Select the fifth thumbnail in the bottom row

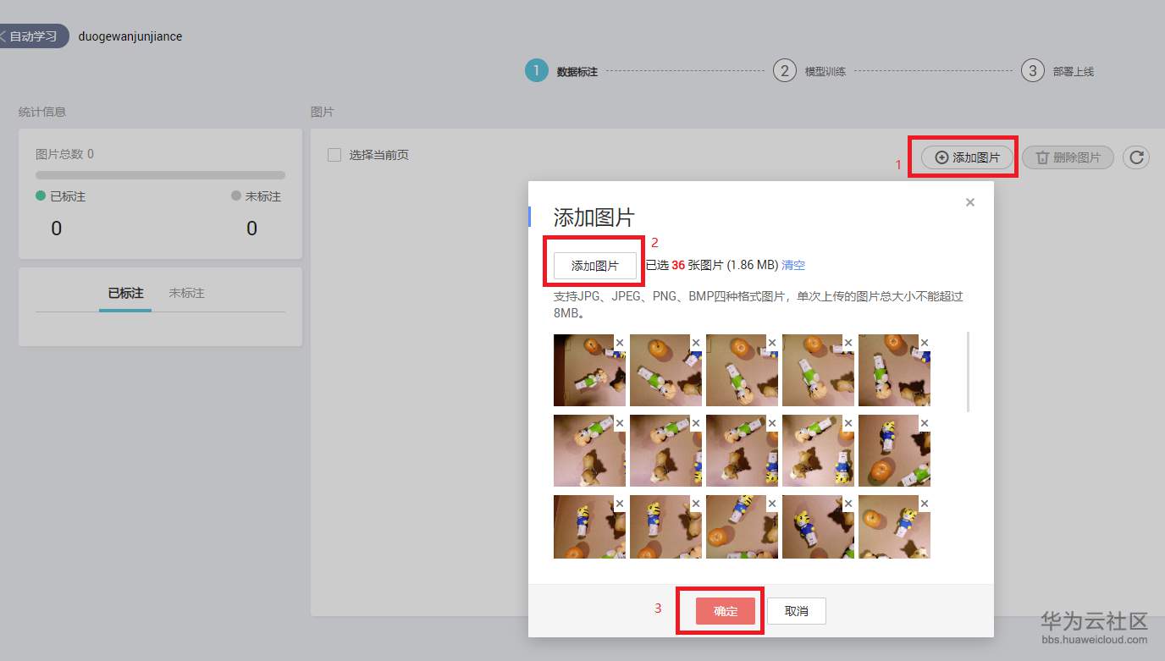pos(894,526)
